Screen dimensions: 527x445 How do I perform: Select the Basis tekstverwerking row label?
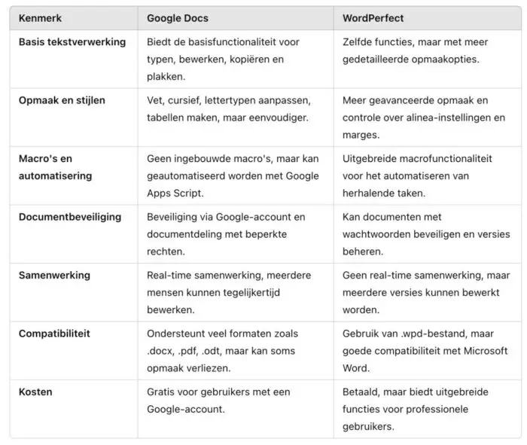click(72, 42)
